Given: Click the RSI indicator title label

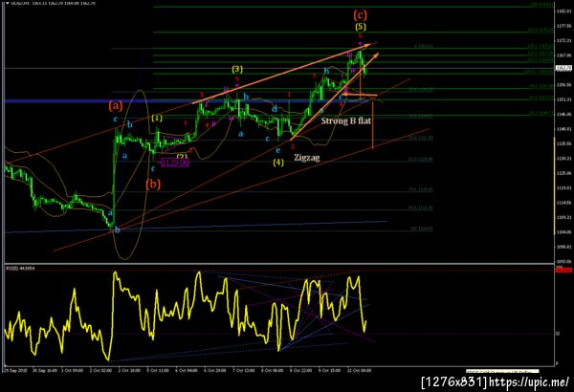Looking at the screenshot, I should click(x=20, y=269).
